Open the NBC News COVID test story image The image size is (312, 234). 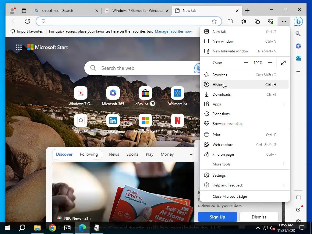pos(123,192)
